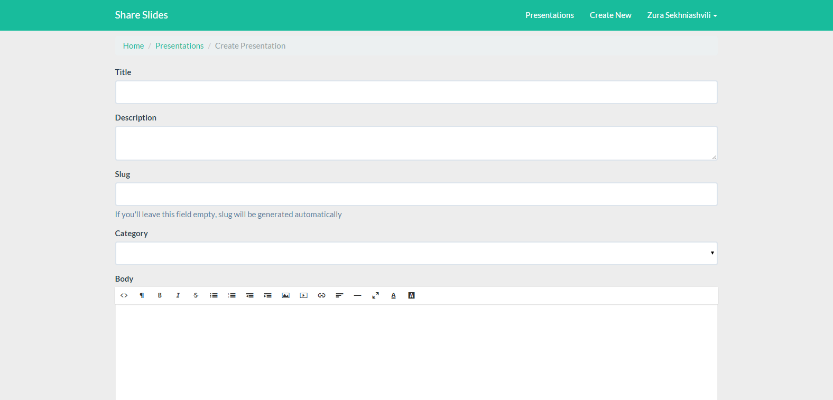Open paragraph formatting options
Image resolution: width=833 pixels, height=400 pixels.
(142, 295)
